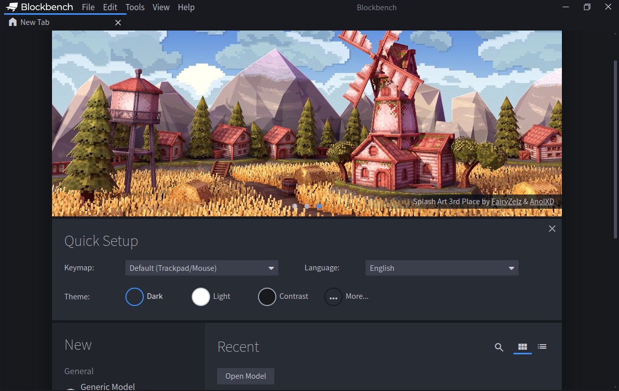Open the File menu
619x391 pixels.
pos(88,7)
